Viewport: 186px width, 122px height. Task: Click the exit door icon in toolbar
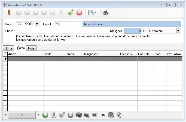coord(9,12)
